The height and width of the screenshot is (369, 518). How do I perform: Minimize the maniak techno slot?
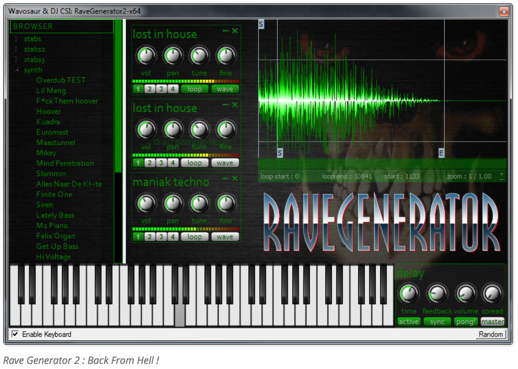(226, 179)
